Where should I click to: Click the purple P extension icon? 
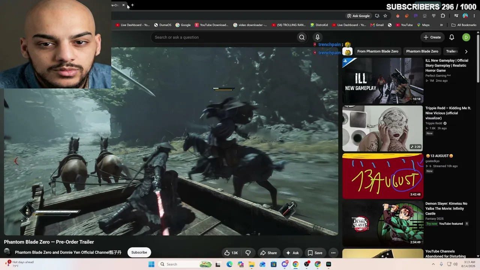coord(415,16)
